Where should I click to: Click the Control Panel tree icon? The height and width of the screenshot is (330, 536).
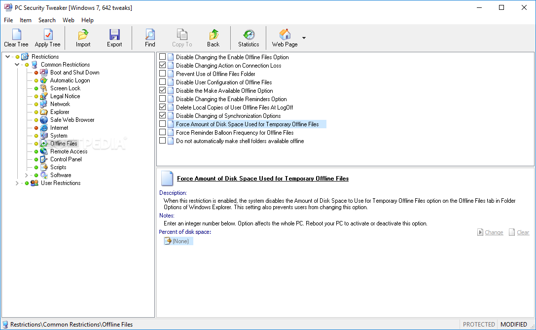click(44, 159)
